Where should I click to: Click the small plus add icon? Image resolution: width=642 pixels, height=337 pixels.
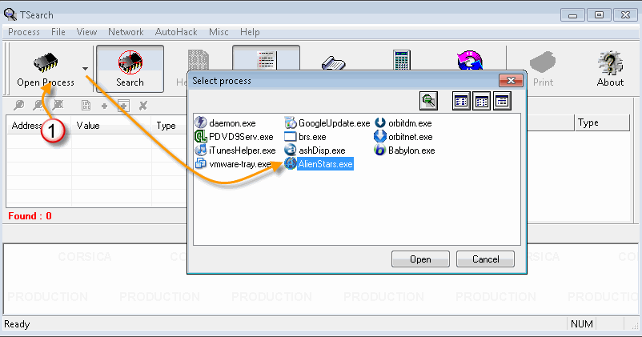pyautogui.click(x=104, y=106)
